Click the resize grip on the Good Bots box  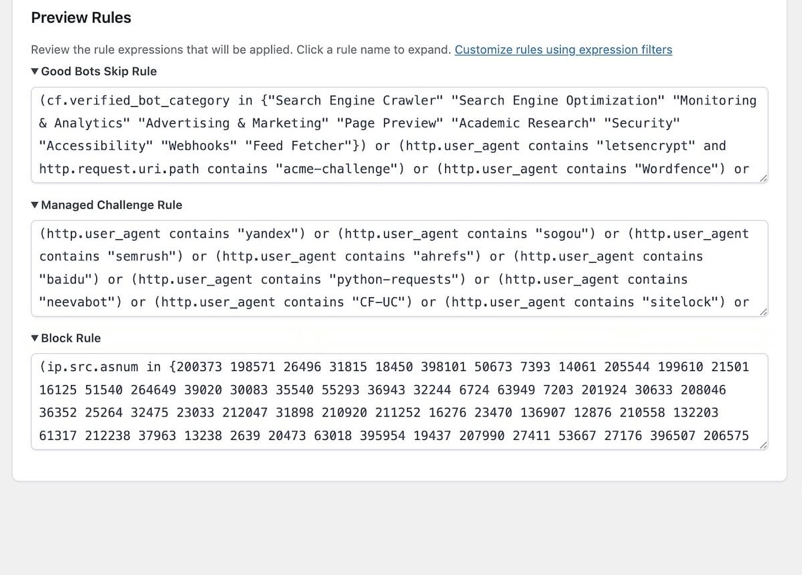point(762,177)
